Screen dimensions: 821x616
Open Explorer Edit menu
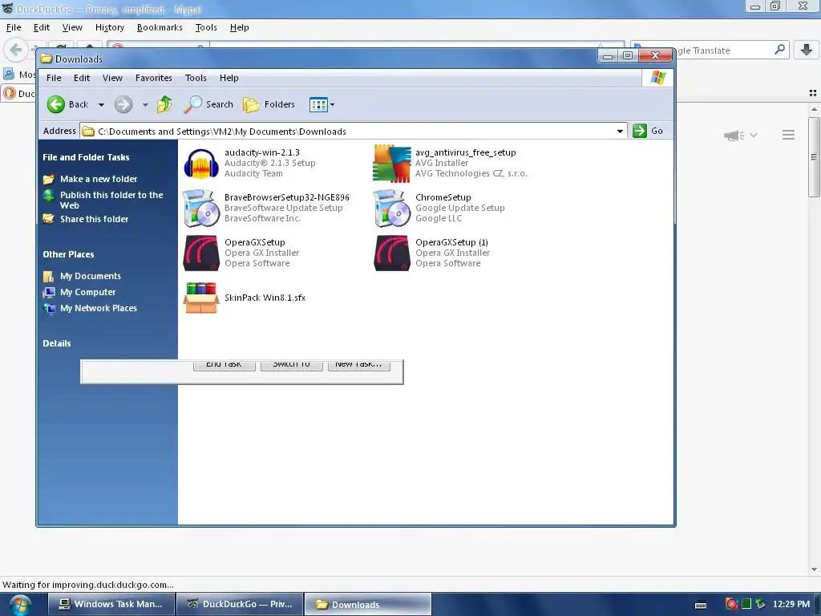[x=82, y=78]
